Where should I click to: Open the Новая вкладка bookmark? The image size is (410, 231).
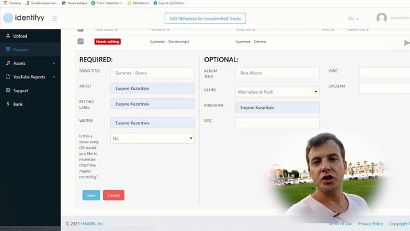74,3
